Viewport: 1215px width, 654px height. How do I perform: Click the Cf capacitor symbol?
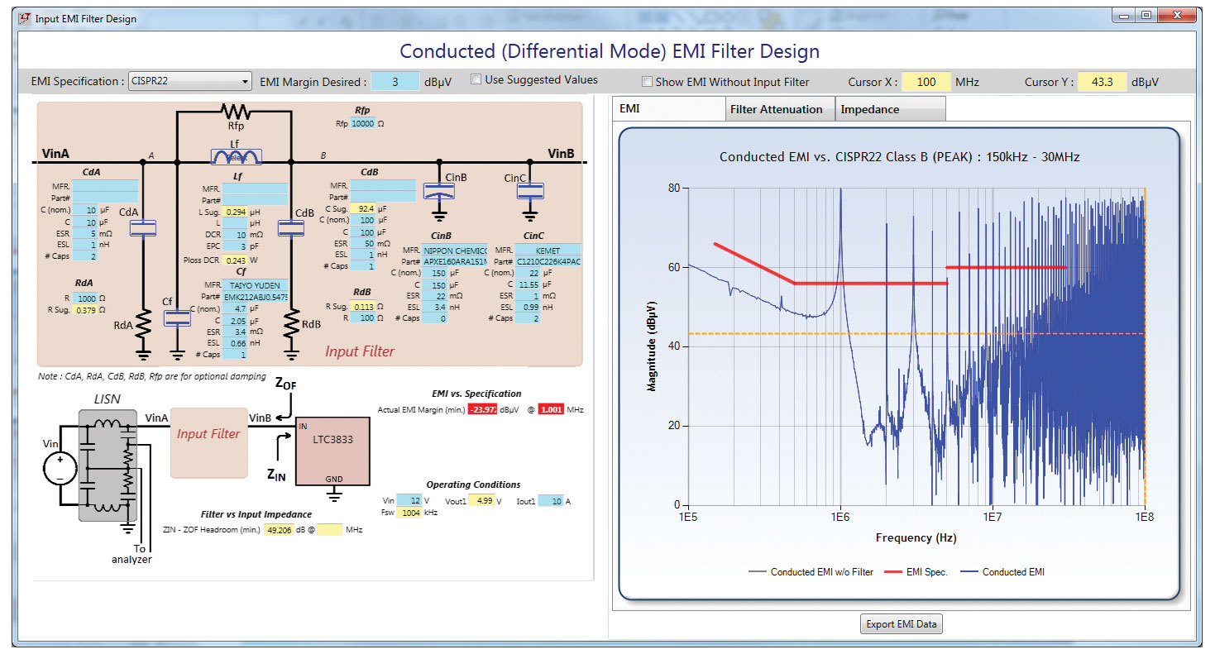(x=176, y=317)
